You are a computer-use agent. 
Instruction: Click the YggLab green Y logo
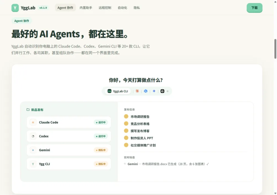[x=15, y=8]
